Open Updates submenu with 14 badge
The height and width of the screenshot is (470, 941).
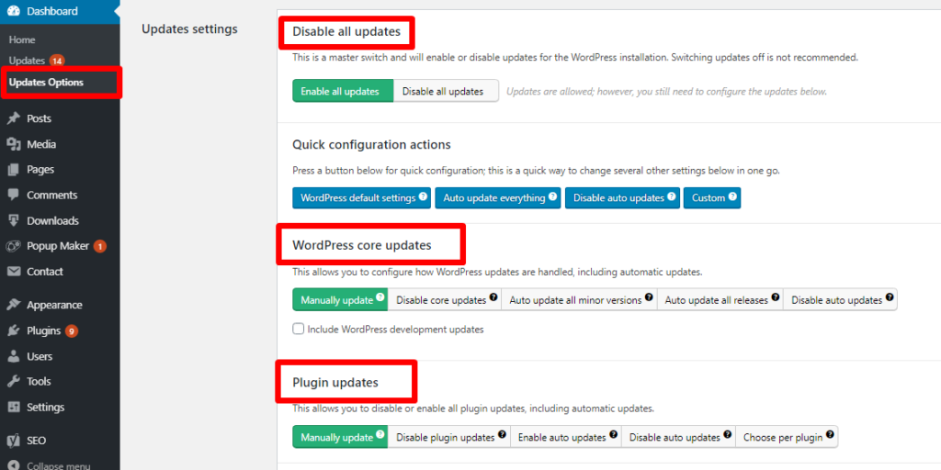37,61
